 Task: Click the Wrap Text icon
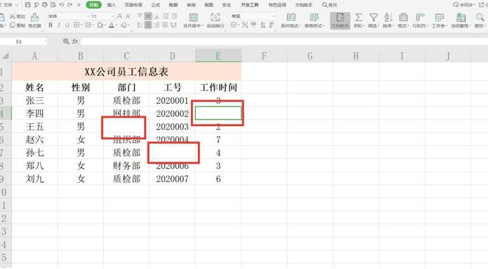coord(215,18)
